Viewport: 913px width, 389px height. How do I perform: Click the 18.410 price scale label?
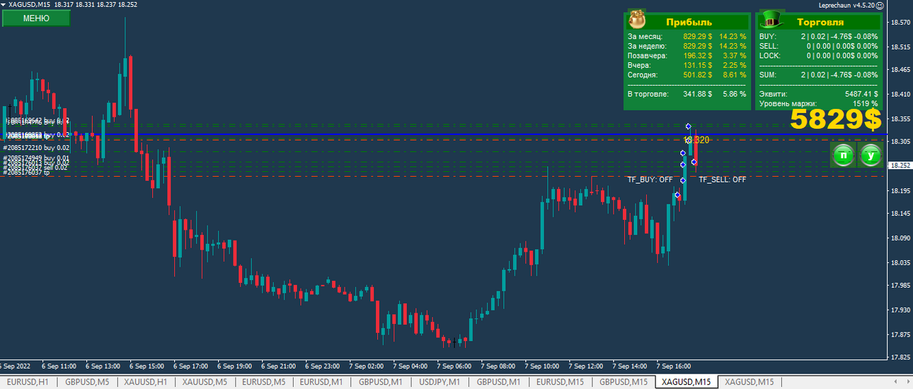coord(900,94)
